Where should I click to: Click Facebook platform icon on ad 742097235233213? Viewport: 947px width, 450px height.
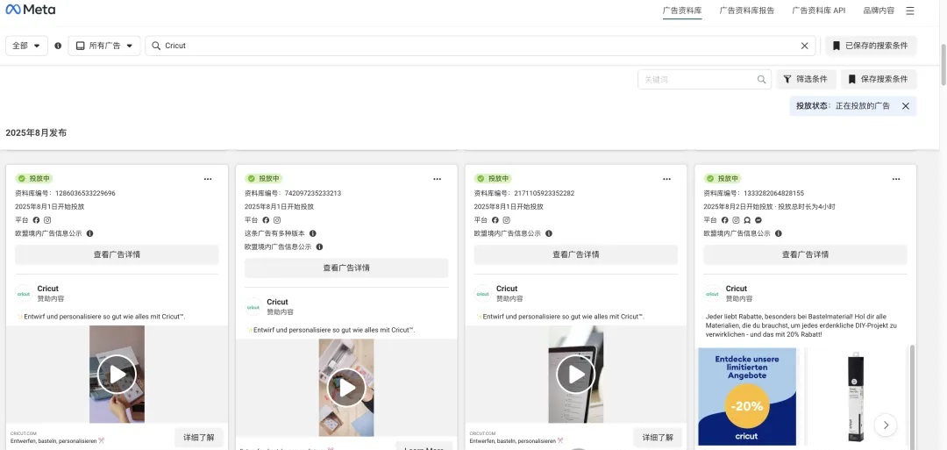click(x=266, y=220)
